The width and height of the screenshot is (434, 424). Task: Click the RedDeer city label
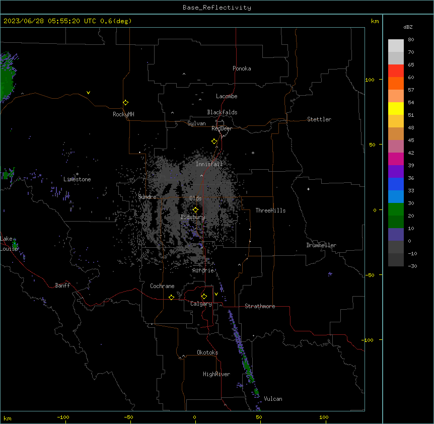(222, 128)
